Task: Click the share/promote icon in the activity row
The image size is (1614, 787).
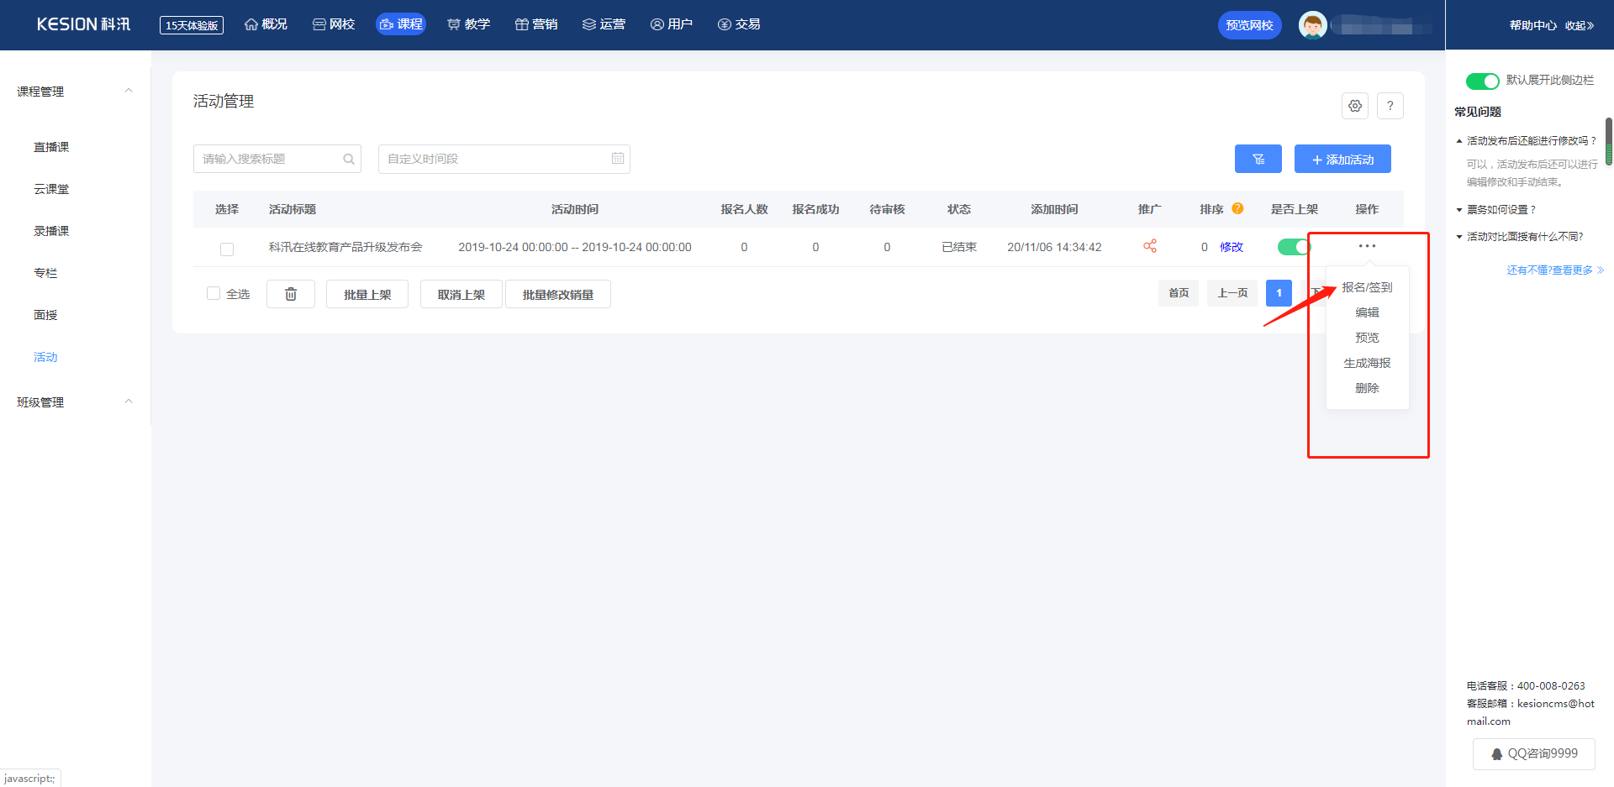Action: pyautogui.click(x=1149, y=246)
